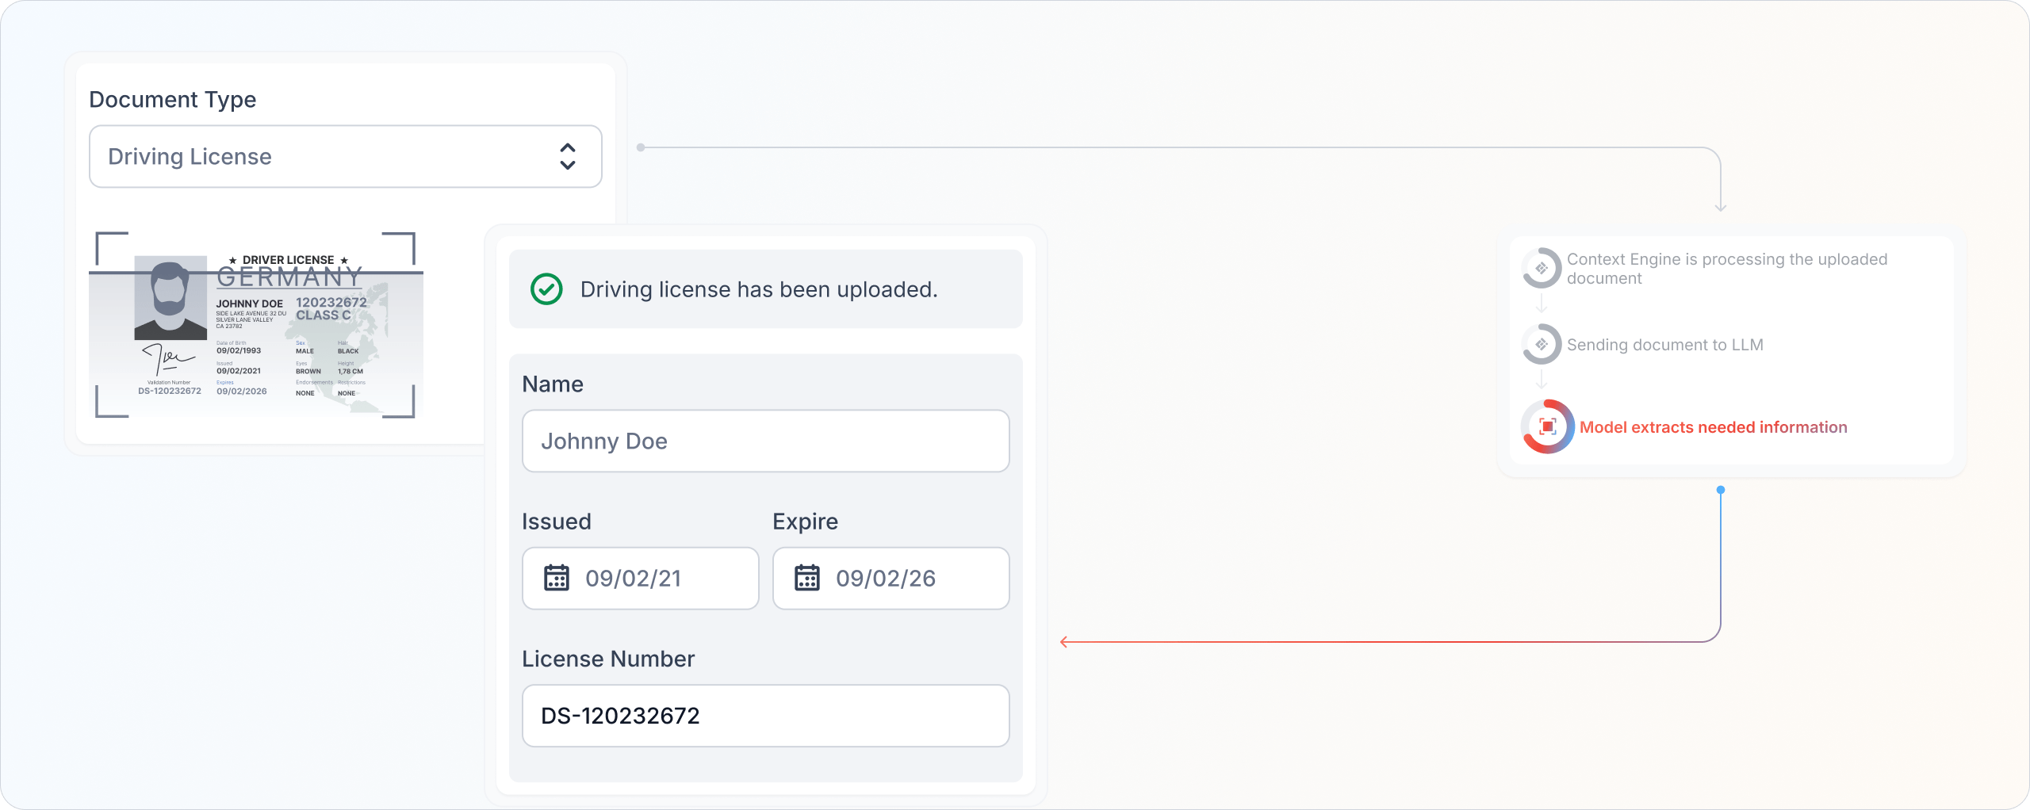Click the Expire date field 09/02/26

click(x=891, y=578)
